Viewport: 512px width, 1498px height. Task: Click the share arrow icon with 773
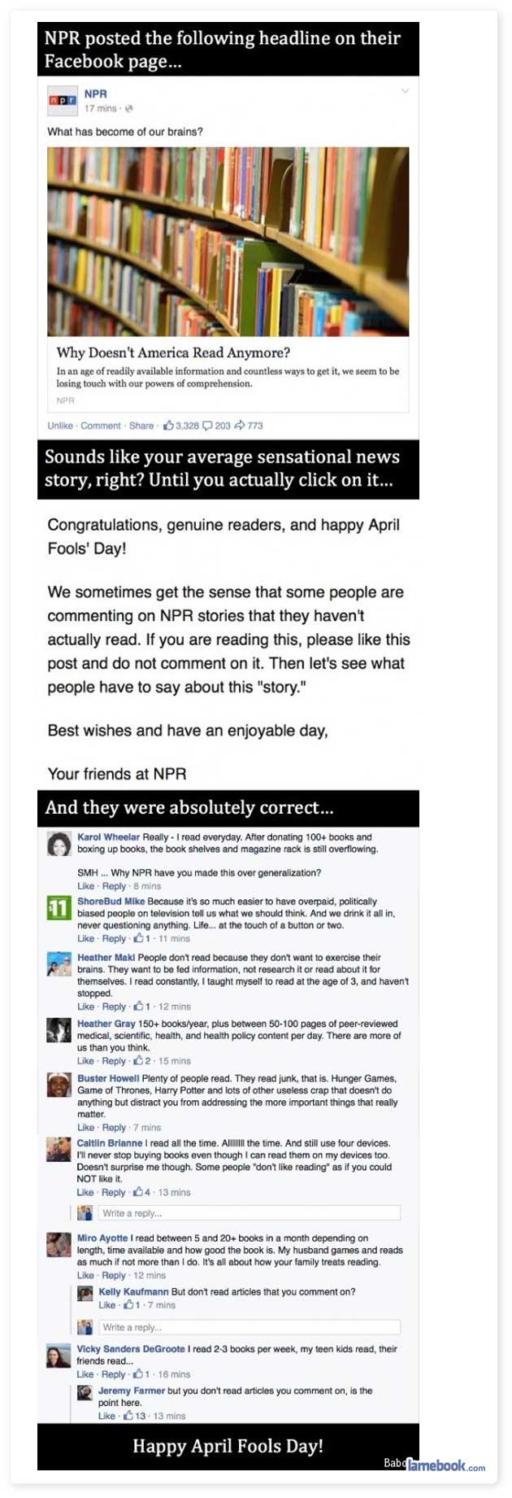click(x=240, y=426)
